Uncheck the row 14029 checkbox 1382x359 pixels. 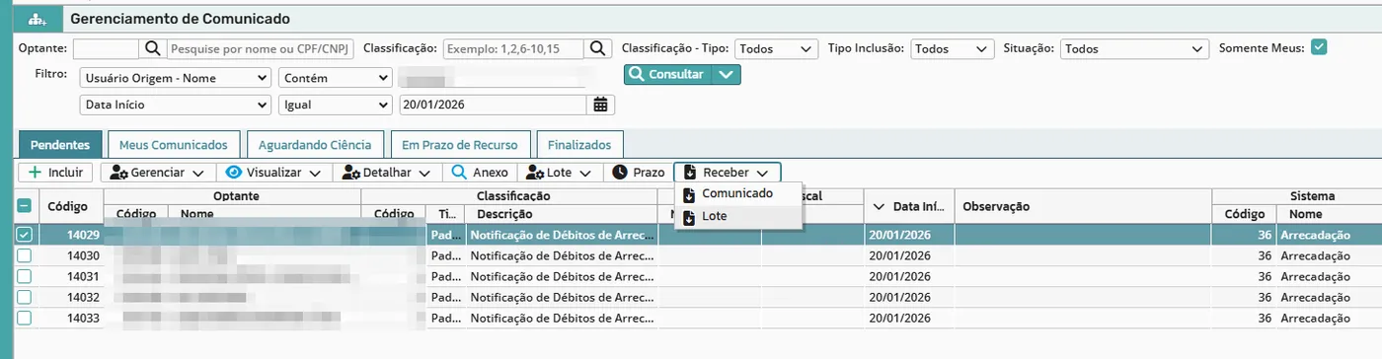25,235
